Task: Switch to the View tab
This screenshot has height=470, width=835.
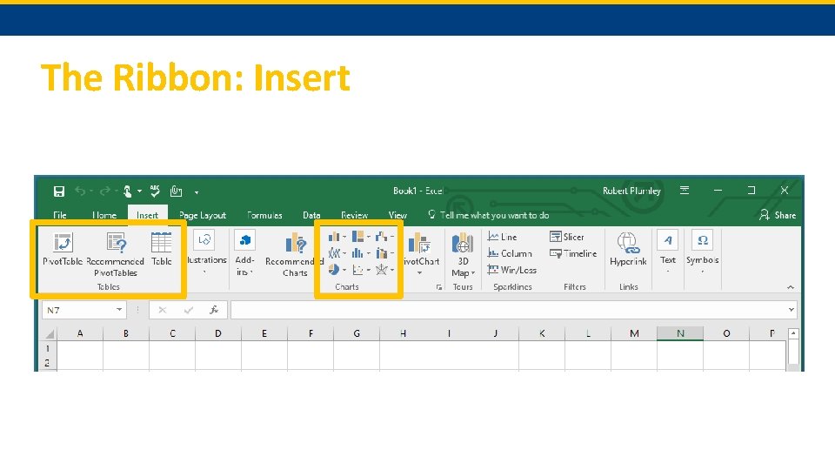Action: click(x=397, y=215)
